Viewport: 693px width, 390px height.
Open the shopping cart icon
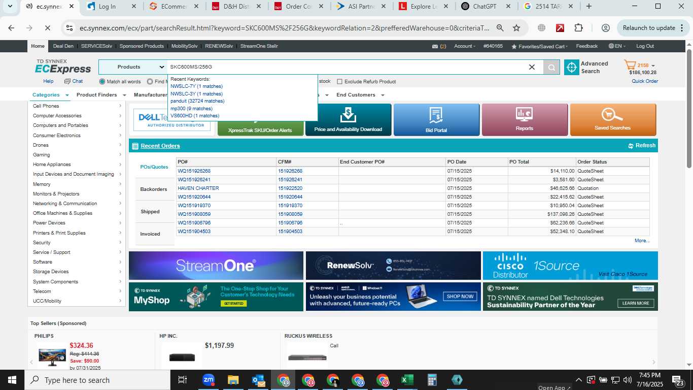click(630, 65)
